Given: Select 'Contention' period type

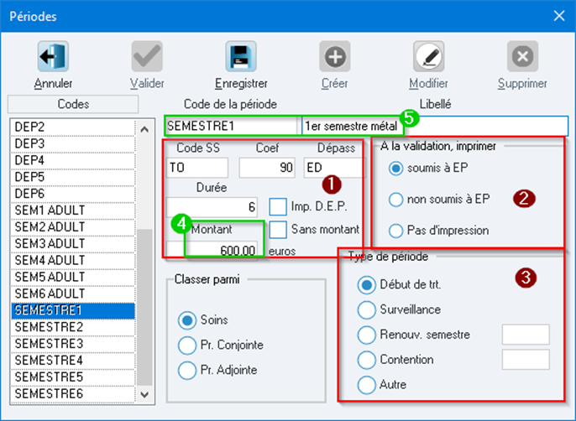Looking at the screenshot, I should (366, 360).
